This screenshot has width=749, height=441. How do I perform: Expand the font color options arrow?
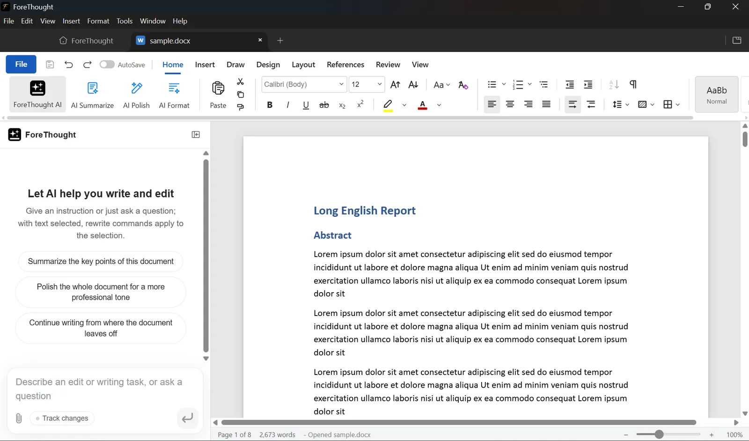439,105
